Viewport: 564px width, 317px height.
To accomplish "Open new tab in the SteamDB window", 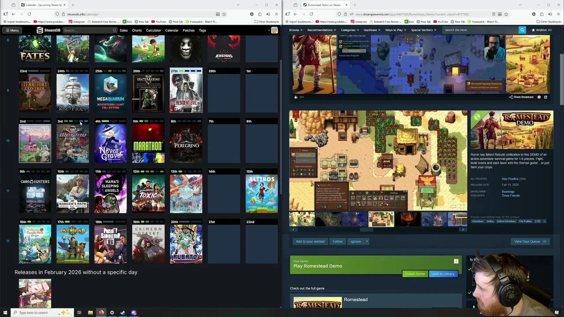I will click(x=73, y=5).
